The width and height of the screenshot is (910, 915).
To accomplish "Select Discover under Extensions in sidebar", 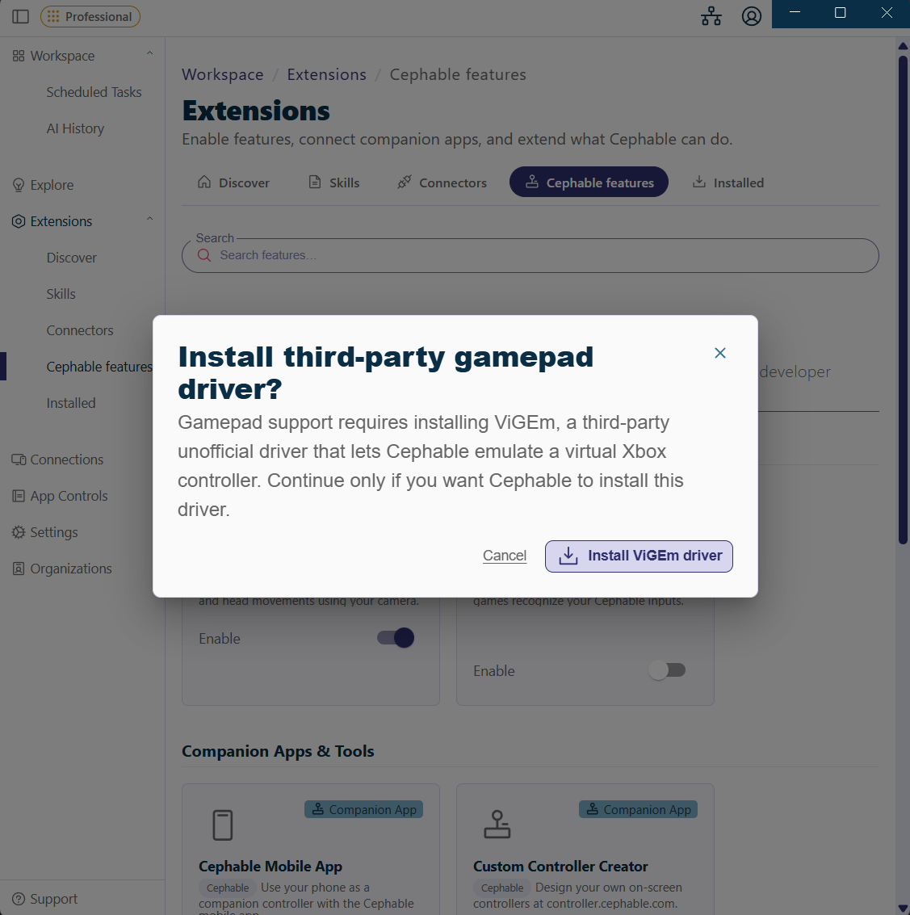I will [71, 258].
